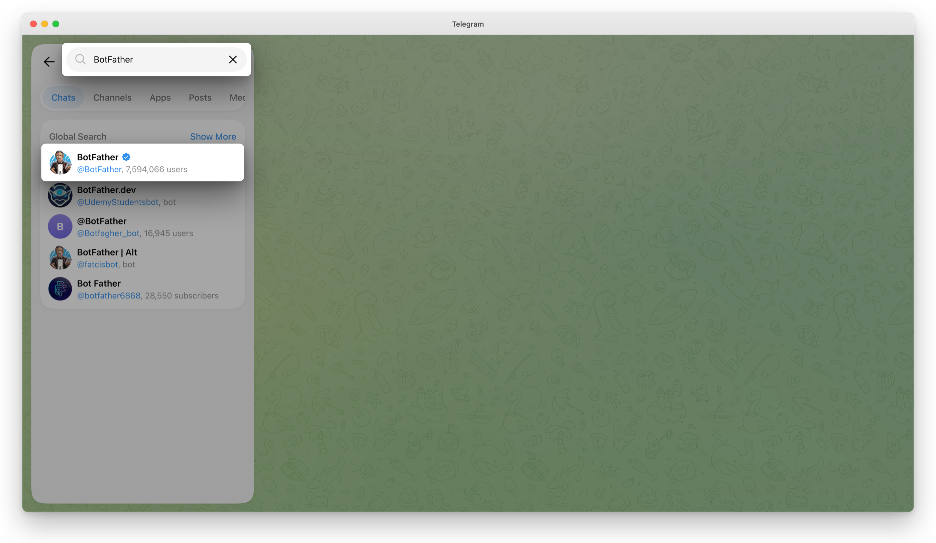The image size is (936, 543).
Task: Open the Posts tab
Action: 200,98
